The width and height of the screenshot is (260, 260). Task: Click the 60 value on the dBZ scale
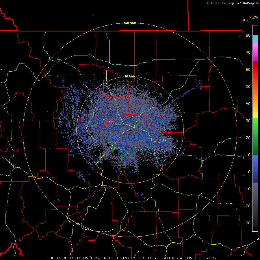[x=248, y=69]
